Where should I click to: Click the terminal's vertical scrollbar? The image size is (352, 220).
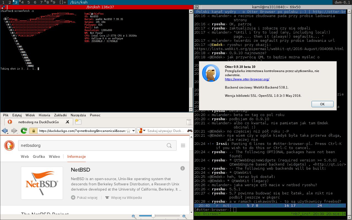tap(191, 60)
